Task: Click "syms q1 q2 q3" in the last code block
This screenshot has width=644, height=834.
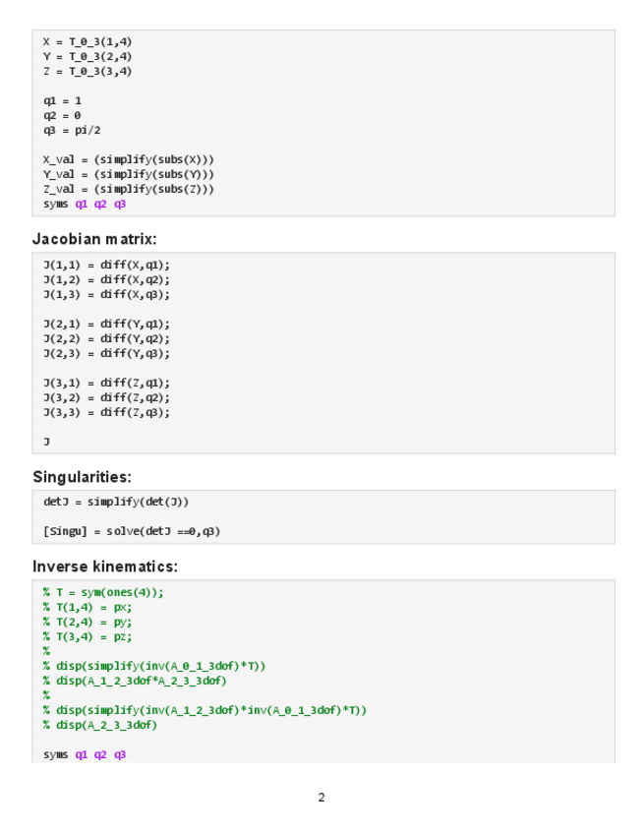Action: tap(85, 754)
